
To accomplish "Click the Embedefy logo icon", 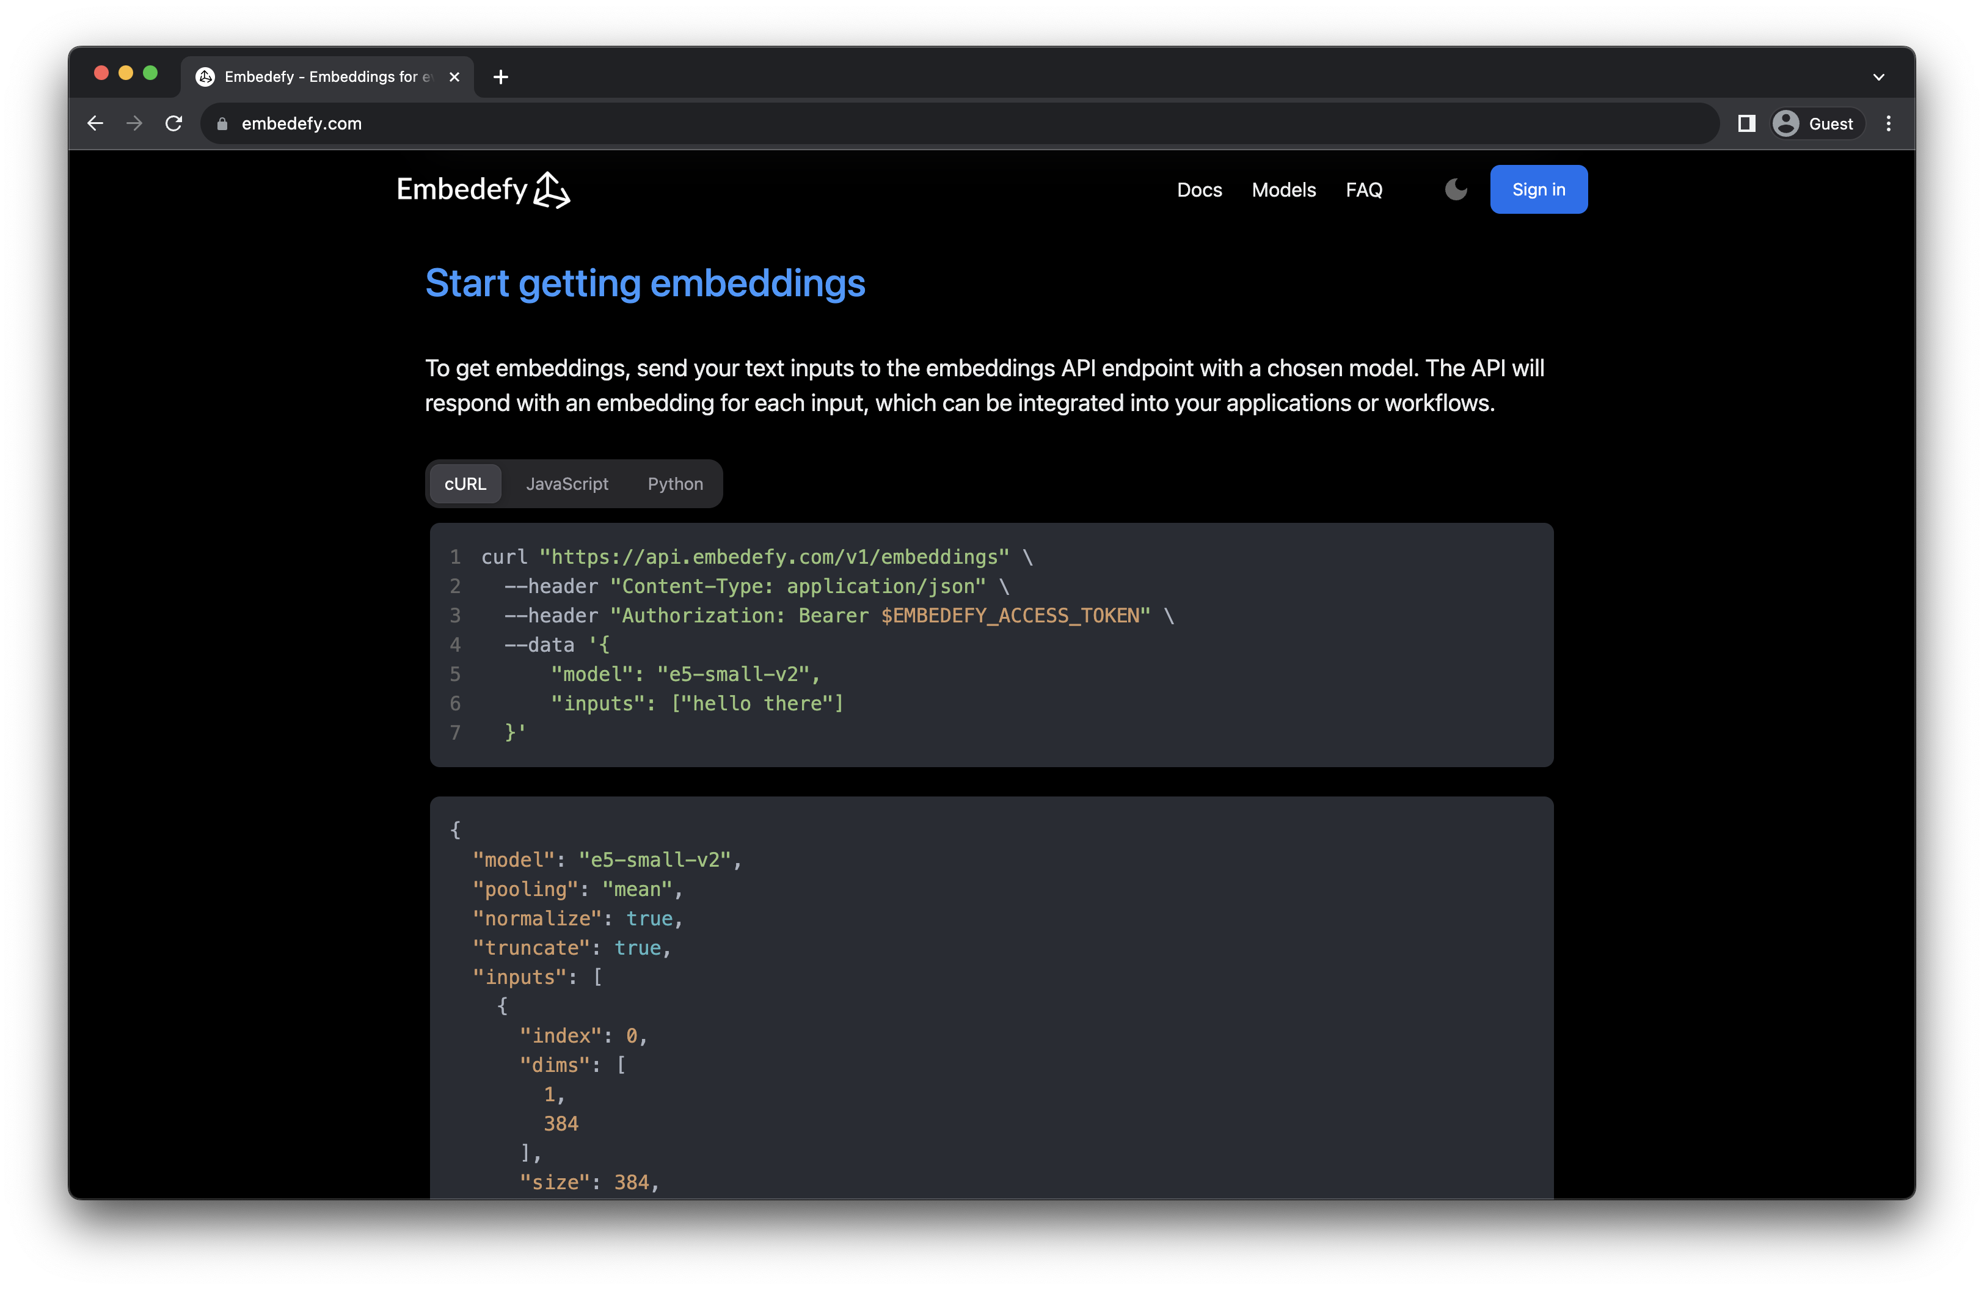I will tap(552, 190).
